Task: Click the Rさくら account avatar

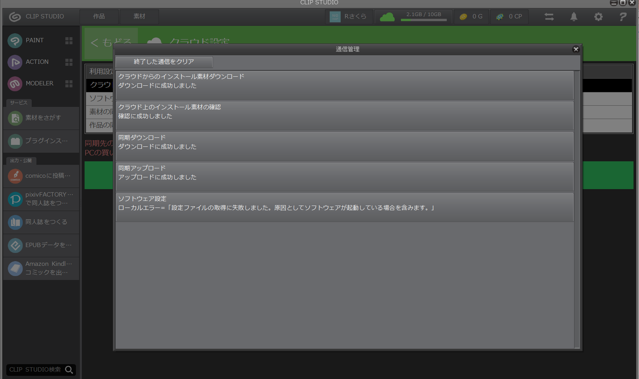Action: coord(335,17)
